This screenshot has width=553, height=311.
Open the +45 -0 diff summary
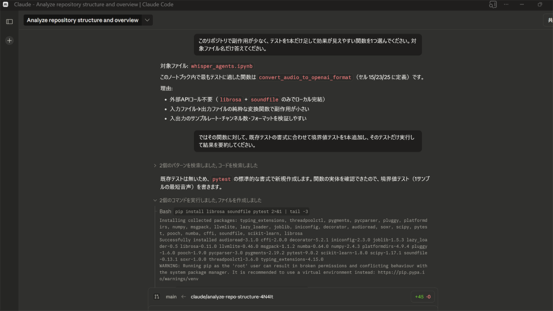tap(422, 297)
